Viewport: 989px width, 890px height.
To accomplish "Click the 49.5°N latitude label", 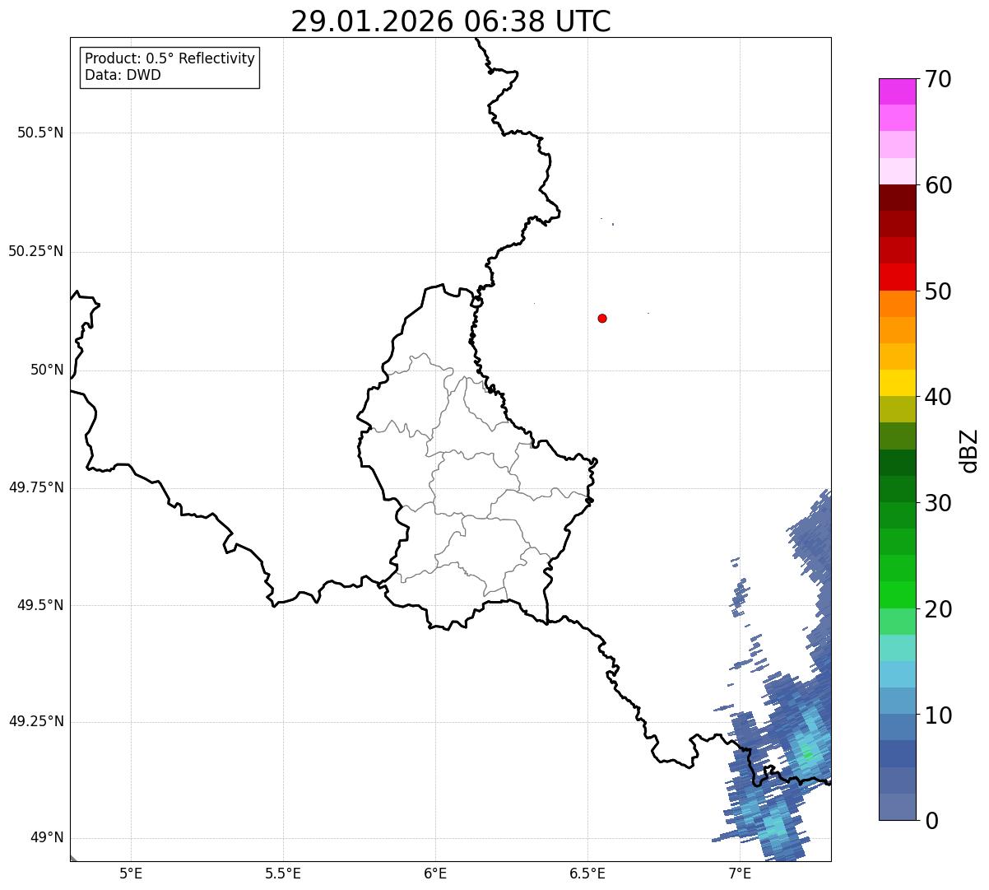I will (x=40, y=605).
